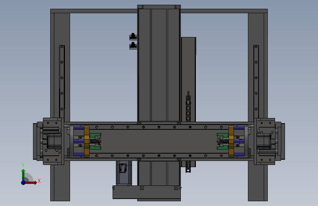Select the right stepper motor on gantry end
The image size is (318, 206).
264,141
